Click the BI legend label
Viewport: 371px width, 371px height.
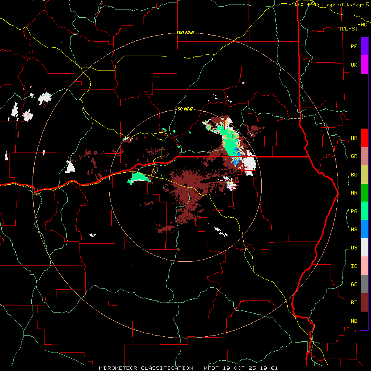click(x=354, y=303)
